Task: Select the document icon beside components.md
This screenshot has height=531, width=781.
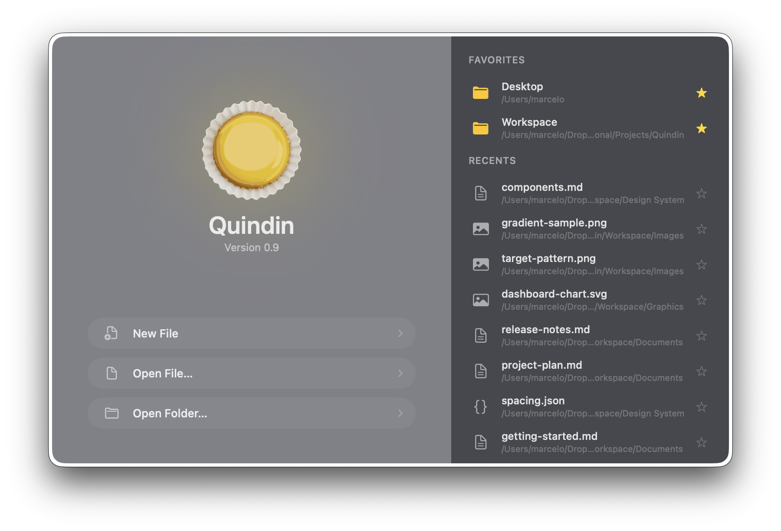Action: click(480, 193)
